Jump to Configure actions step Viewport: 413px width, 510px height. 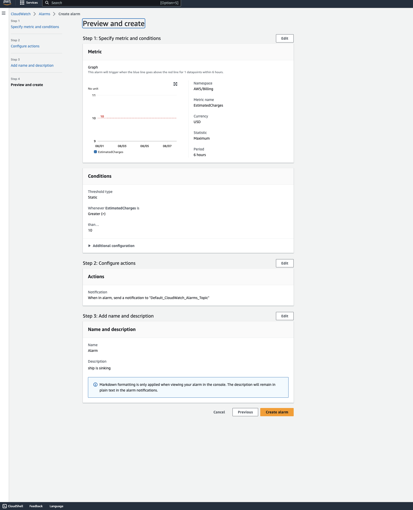click(25, 46)
